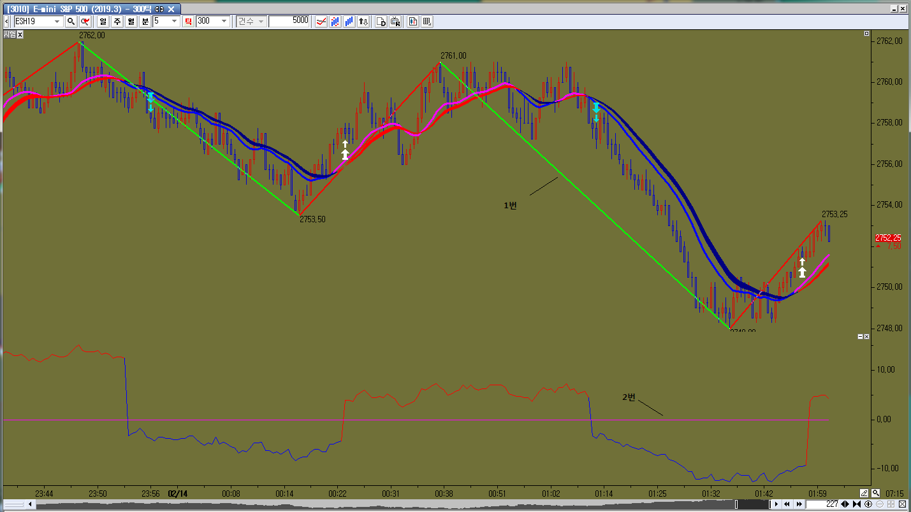
Task: Click the blue bar chart icon
Action: pos(349,21)
